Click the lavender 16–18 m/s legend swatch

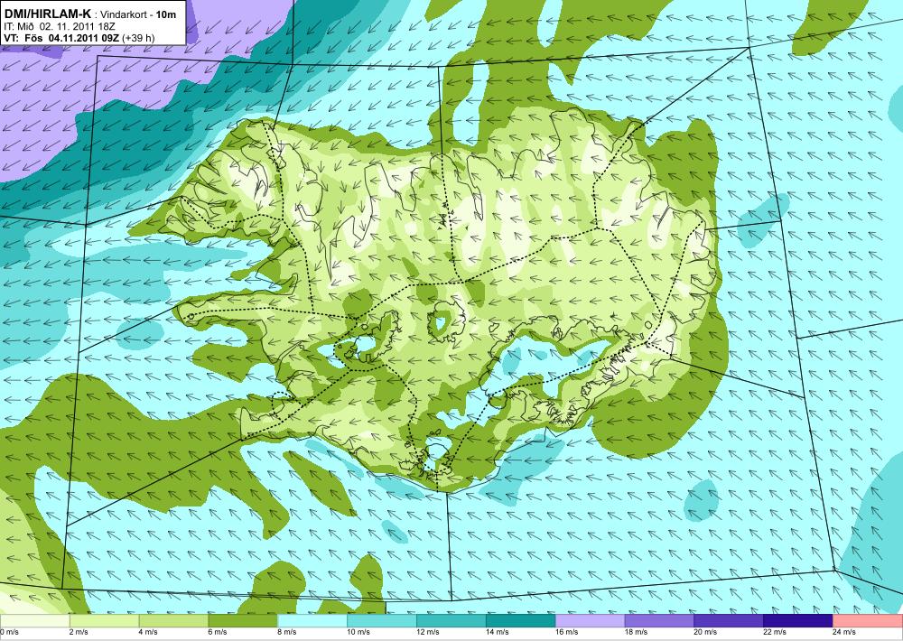point(590,621)
